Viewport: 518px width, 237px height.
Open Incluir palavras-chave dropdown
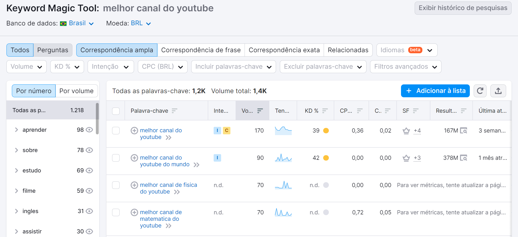point(233,67)
